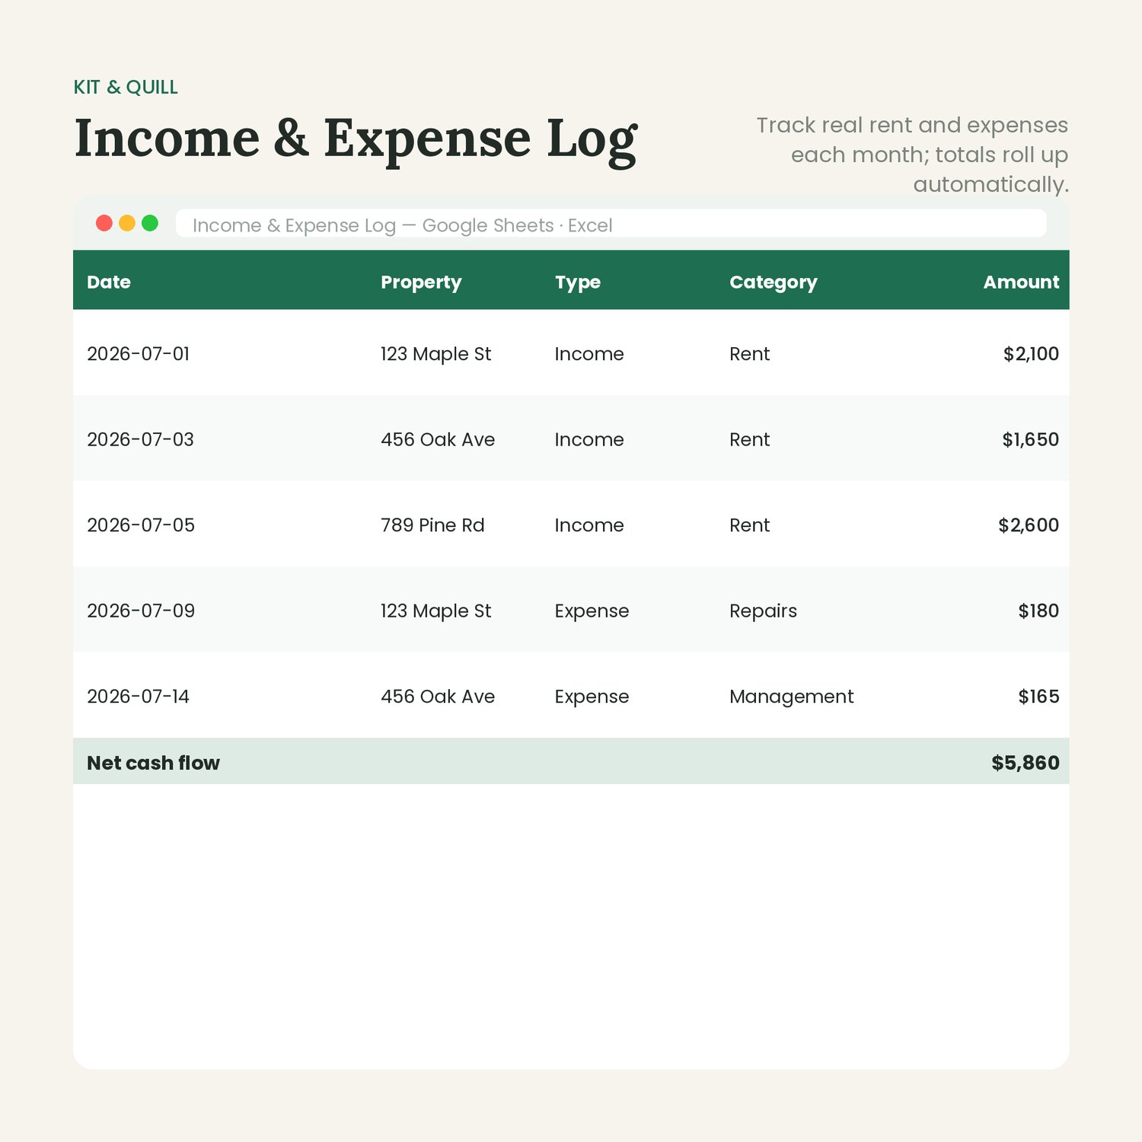Click the Net cash flow label
The image size is (1142, 1142).
[153, 763]
